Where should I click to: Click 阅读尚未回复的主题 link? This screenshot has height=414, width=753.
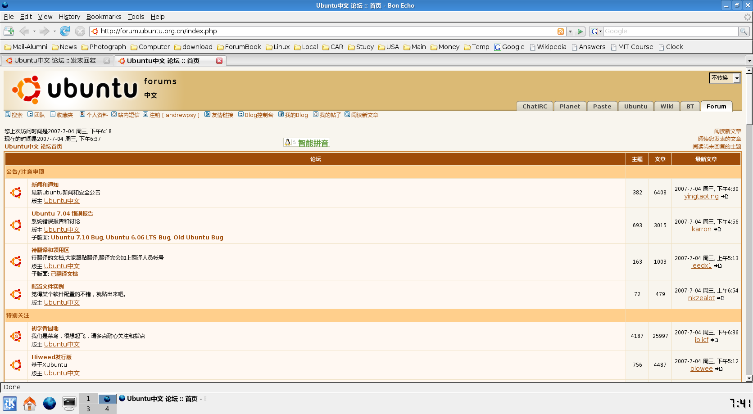(x=717, y=147)
